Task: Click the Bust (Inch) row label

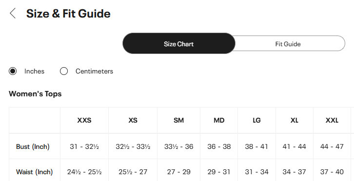Action: pos(33,146)
